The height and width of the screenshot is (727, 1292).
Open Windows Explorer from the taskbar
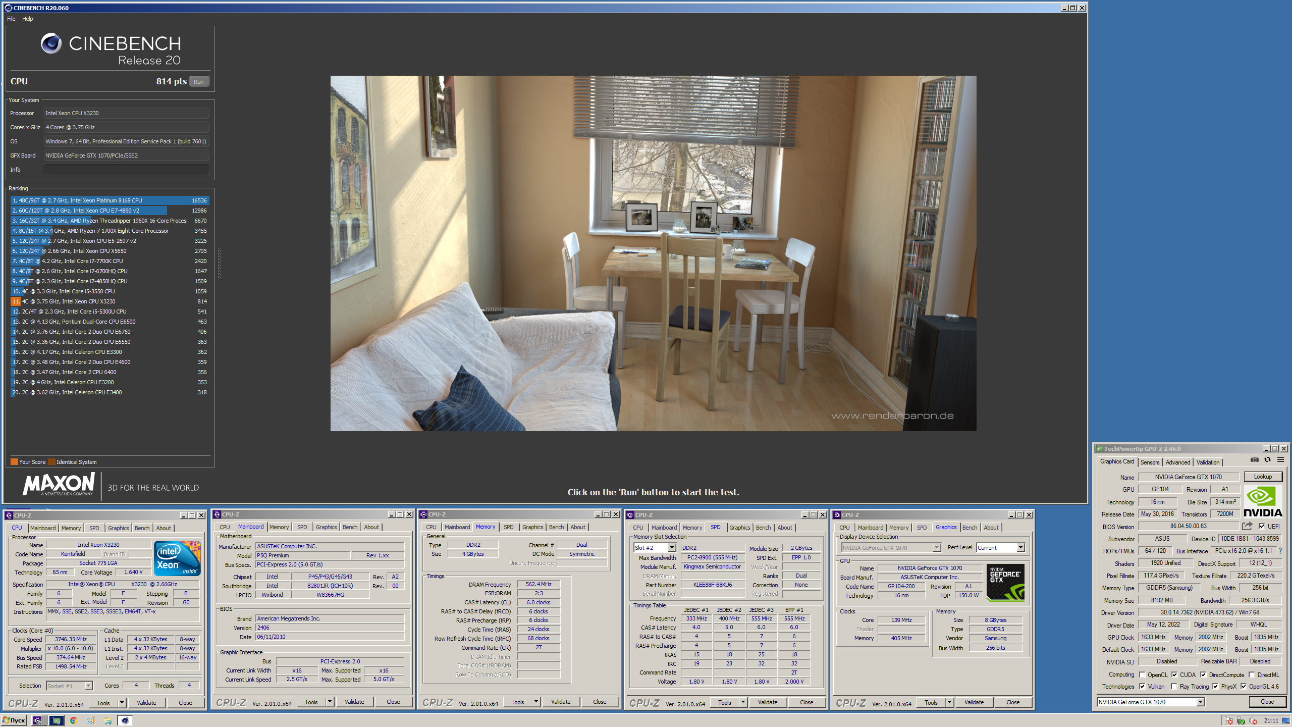[x=107, y=720]
